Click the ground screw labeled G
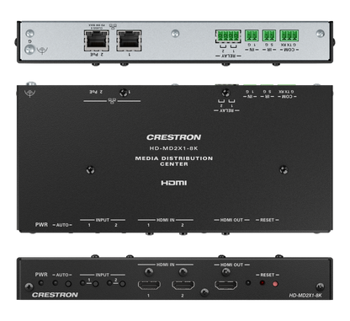The height and width of the screenshot is (321, 350). click(29, 50)
